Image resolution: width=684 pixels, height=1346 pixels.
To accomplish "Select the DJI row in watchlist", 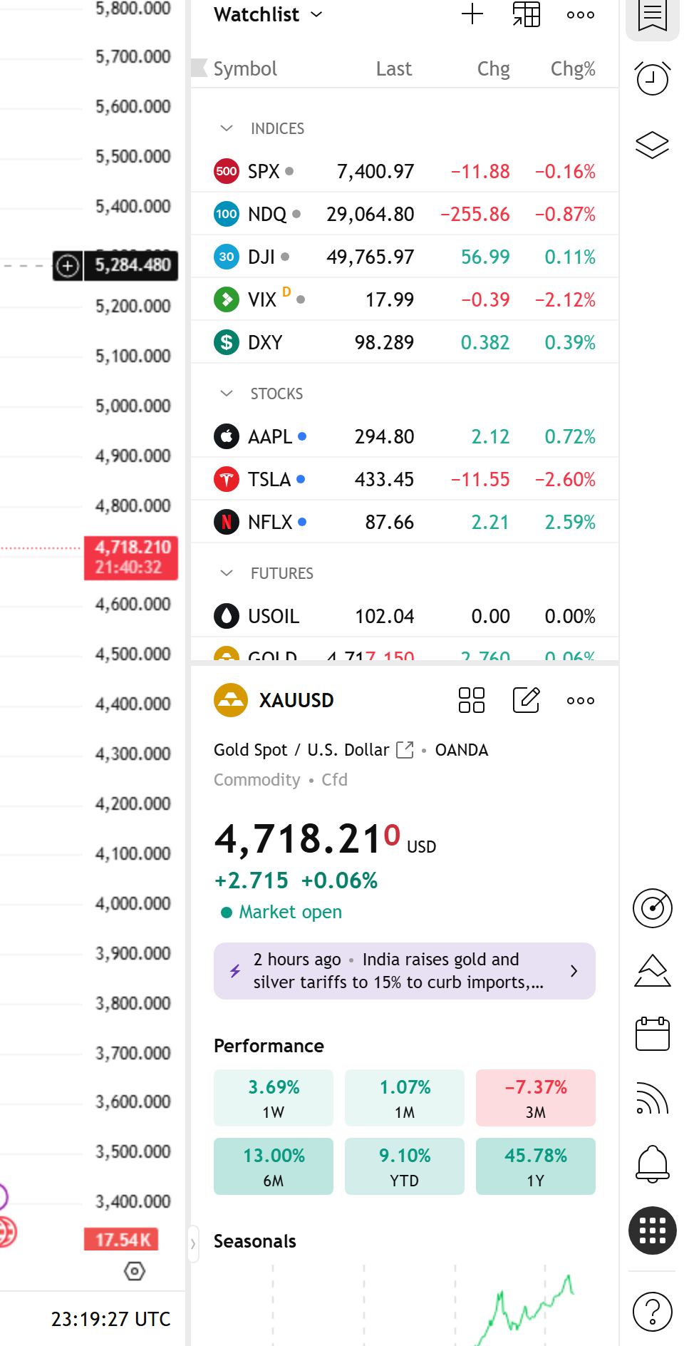I will 405,257.
